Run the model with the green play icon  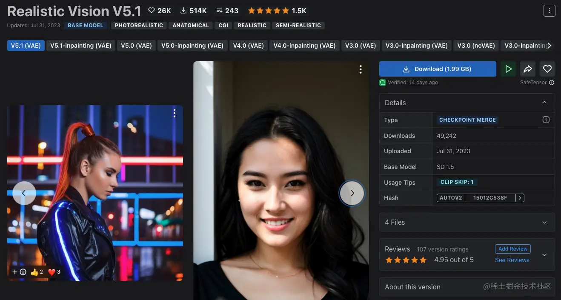508,69
